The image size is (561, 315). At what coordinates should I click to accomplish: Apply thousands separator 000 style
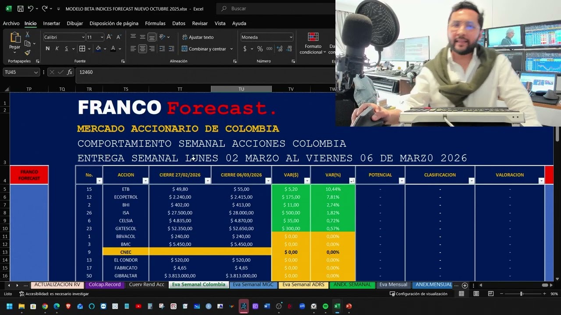point(269,49)
